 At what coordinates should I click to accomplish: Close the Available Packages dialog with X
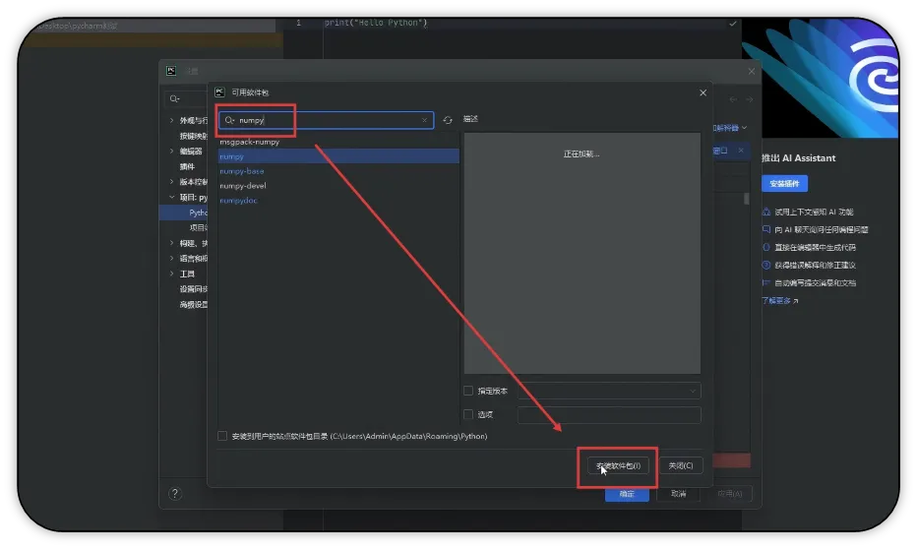(x=703, y=92)
